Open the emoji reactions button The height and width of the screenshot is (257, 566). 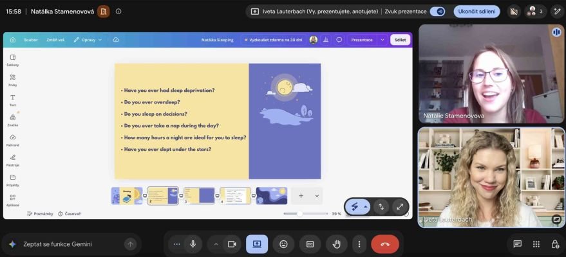tap(283, 244)
